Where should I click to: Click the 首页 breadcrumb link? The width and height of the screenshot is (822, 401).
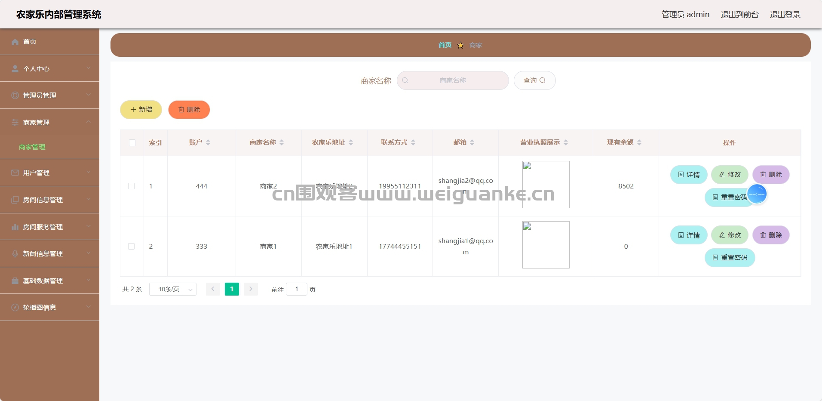click(445, 45)
